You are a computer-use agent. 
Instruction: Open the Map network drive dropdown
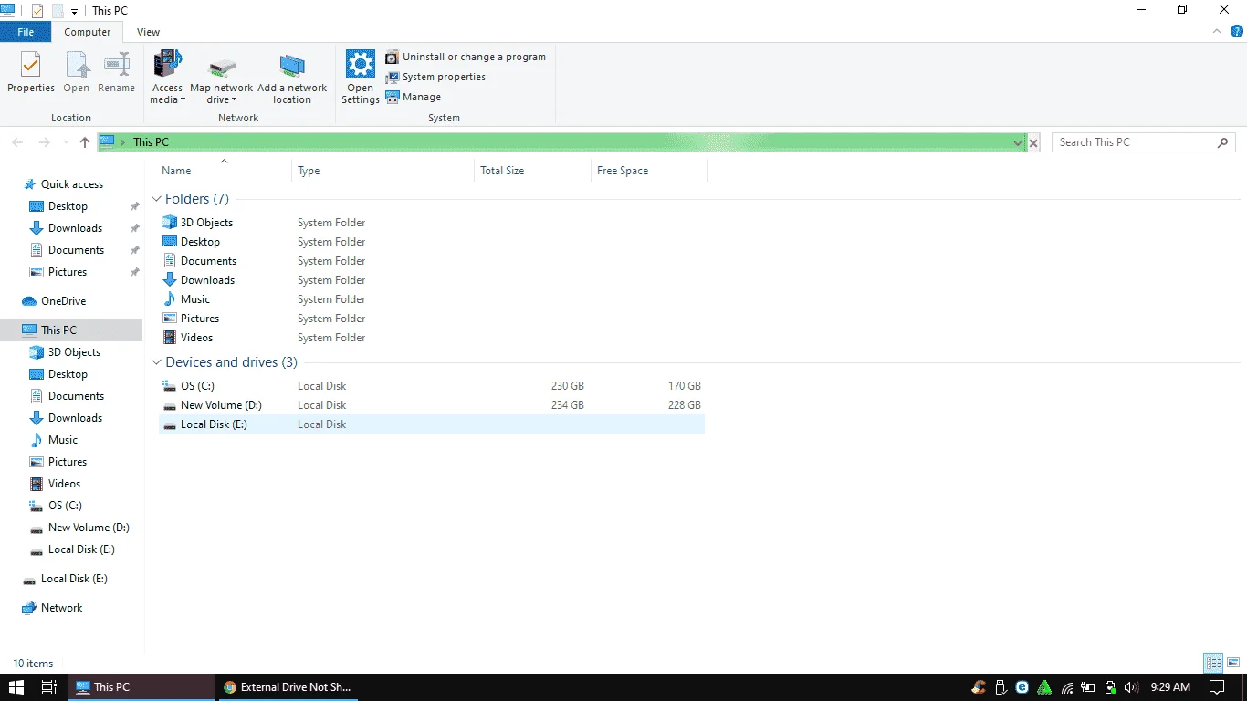(221, 78)
